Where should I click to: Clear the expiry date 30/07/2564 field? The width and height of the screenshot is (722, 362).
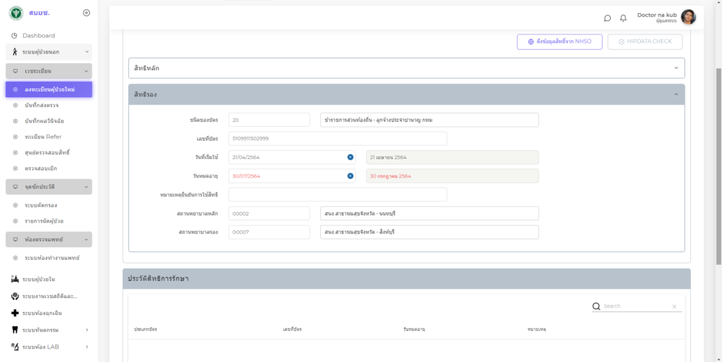pos(350,176)
